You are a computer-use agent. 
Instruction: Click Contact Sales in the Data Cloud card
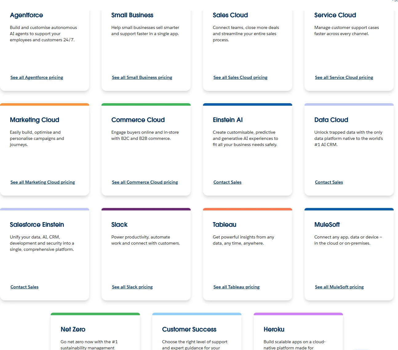(329, 182)
